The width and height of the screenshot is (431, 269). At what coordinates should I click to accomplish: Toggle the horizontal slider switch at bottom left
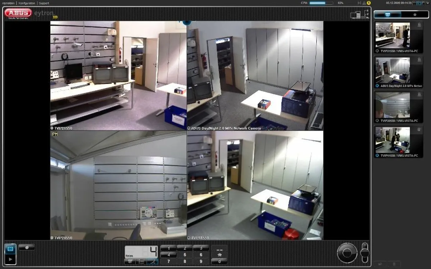click(27, 247)
